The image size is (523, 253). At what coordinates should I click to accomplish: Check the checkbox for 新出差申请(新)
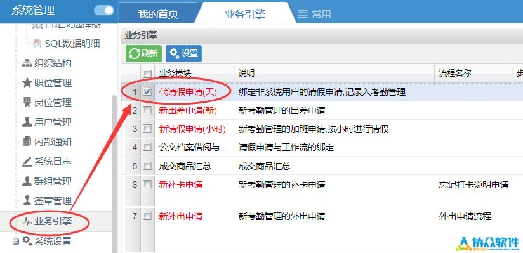[x=147, y=110]
